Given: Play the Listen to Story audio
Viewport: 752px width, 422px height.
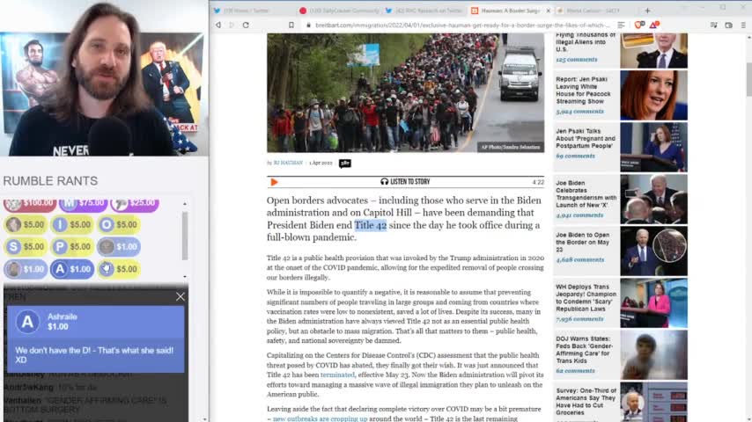Looking at the screenshot, I should 274,182.
